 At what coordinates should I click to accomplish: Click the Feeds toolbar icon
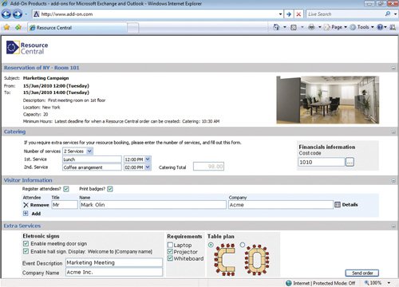pos(294,27)
